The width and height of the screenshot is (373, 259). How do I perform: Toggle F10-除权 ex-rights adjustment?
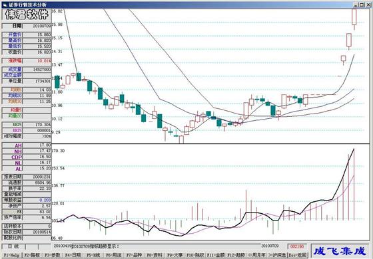(x=195, y=256)
